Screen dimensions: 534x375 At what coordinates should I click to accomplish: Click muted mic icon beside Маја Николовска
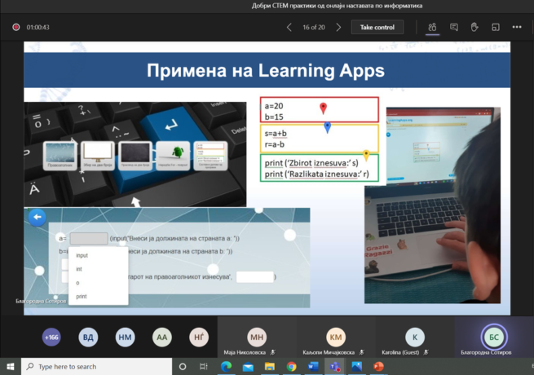pos(273,352)
